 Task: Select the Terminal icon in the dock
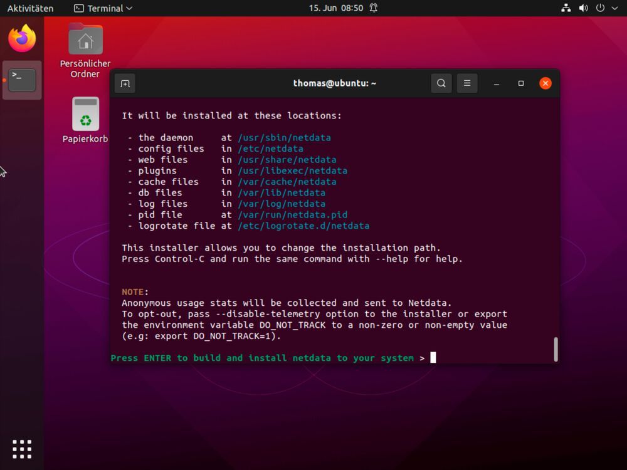pos(21,80)
